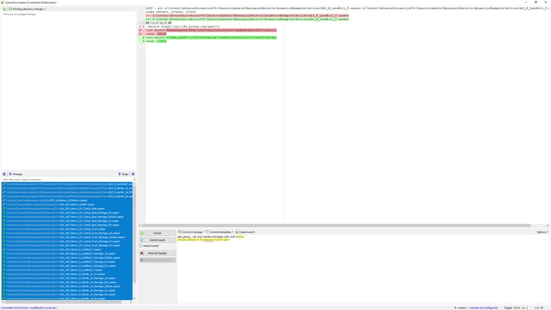Click the staged list horizontal scrollbar right arrow
The width and height of the screenshot is (551, 310).
pyautogui.click(x=130, y=302)
